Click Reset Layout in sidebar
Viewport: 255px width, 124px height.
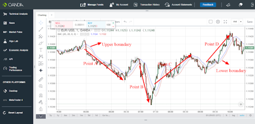point(13,113)
